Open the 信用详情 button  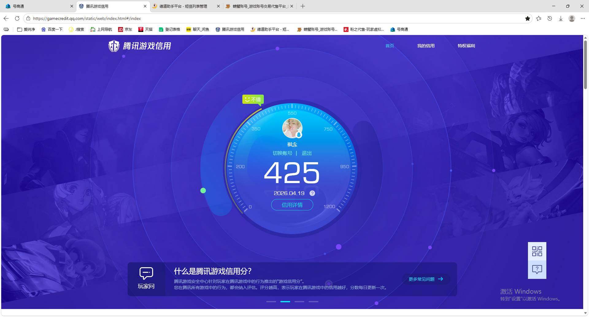pos(292,205)
